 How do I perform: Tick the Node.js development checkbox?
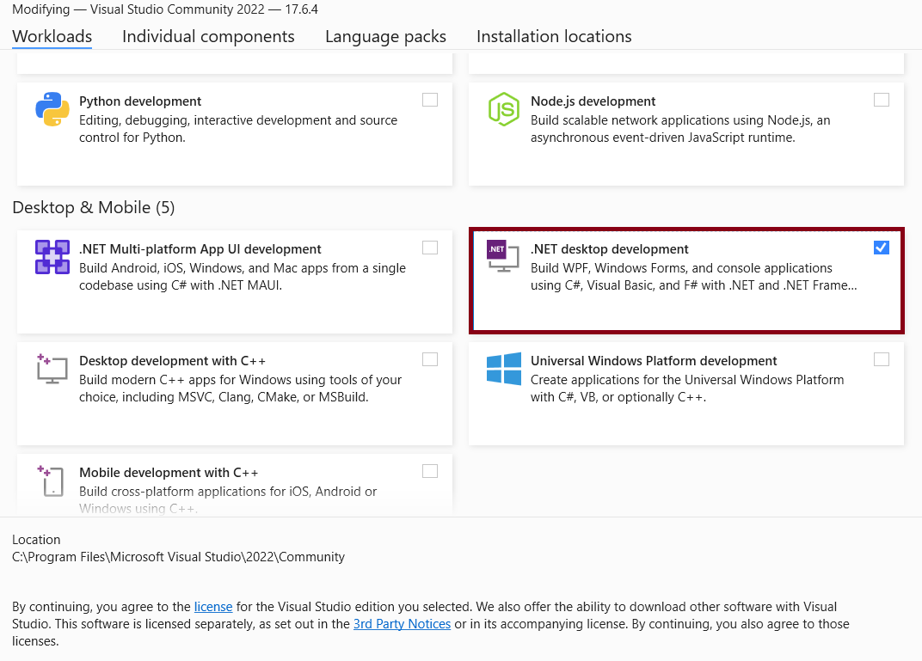[x=881, y=100]
